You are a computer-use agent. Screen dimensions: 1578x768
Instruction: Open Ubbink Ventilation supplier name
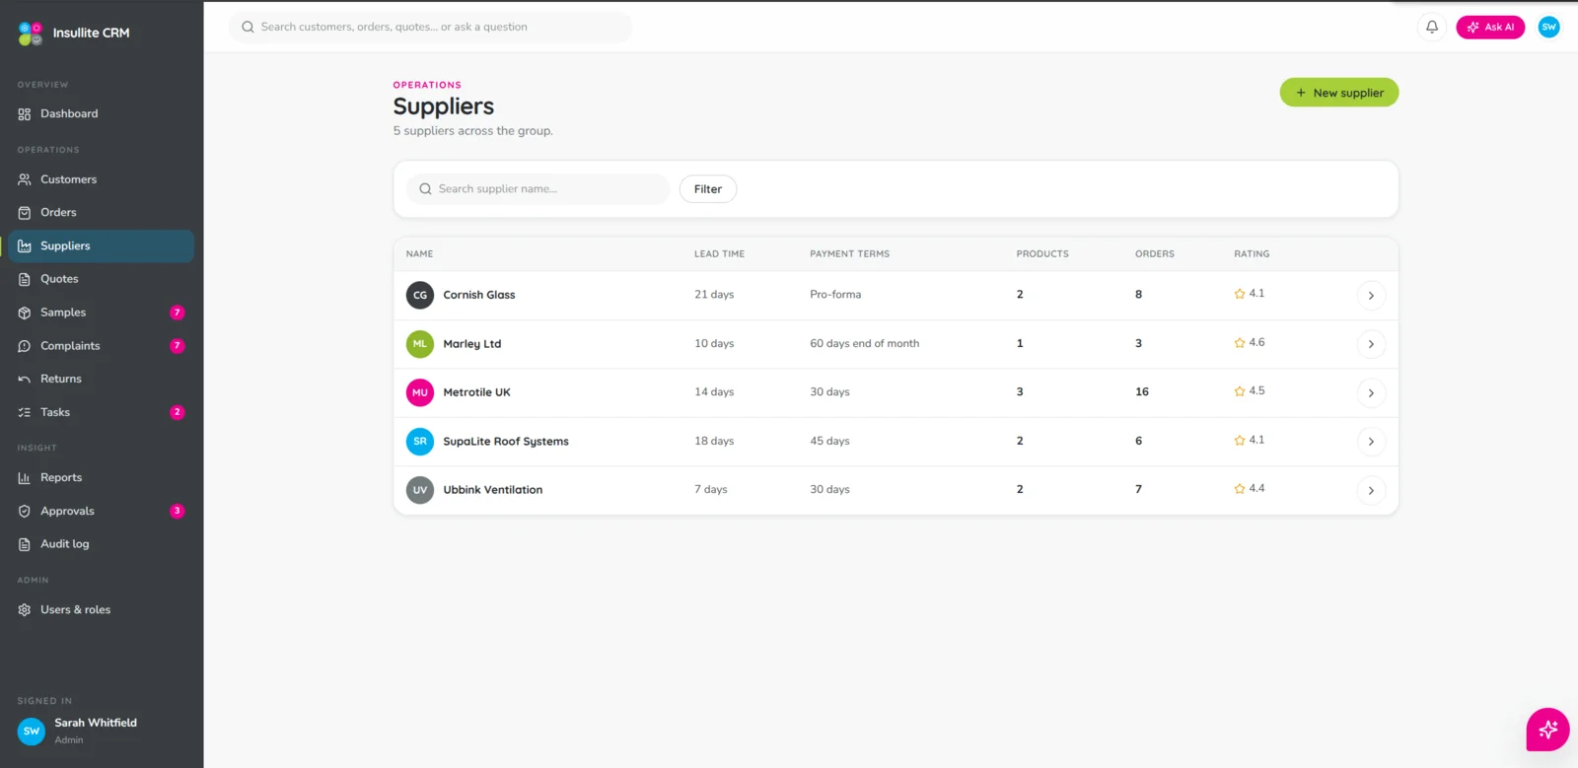tap(493, 490)
